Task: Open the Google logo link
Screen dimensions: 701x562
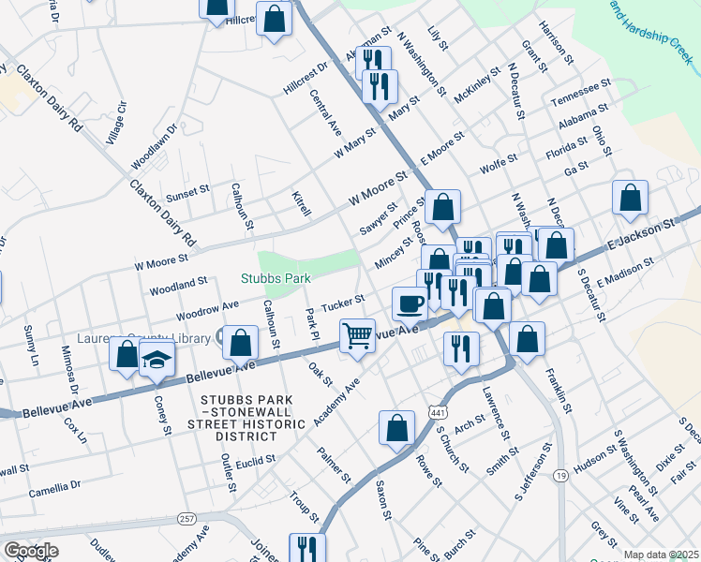Action: (31, 552)
